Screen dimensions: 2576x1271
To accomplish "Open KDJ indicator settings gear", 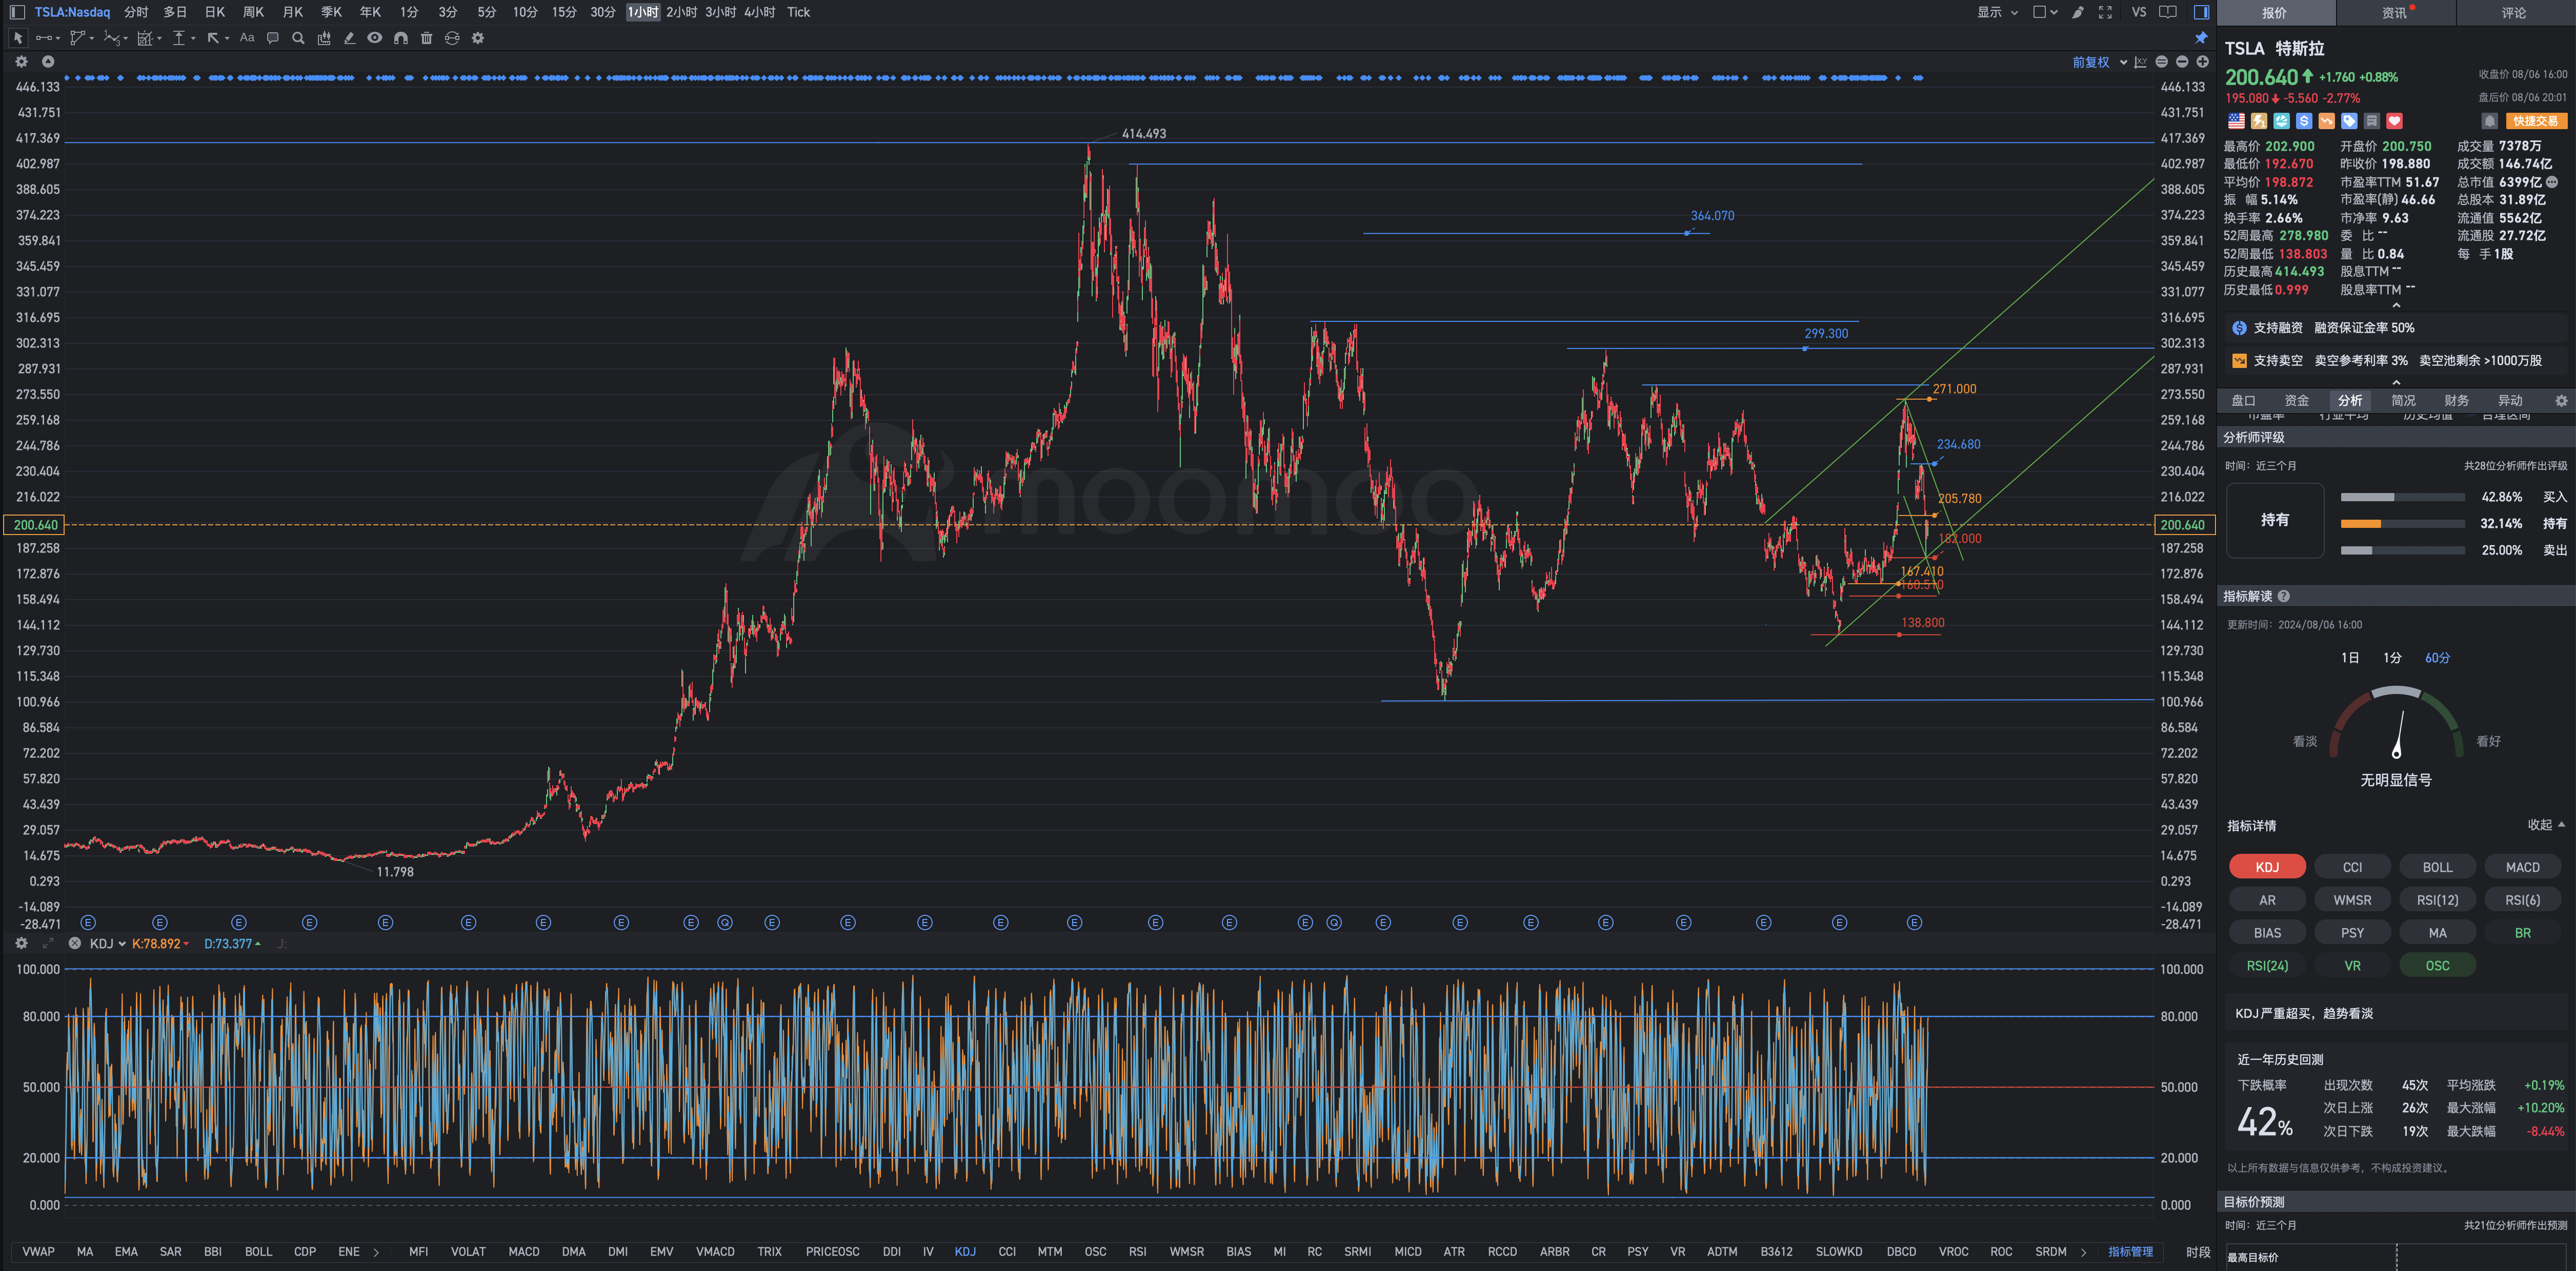I will pos(21,944).
